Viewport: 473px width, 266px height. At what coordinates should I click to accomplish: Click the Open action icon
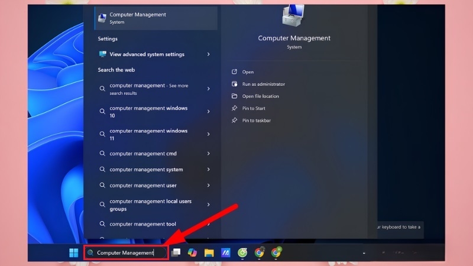pos(234,72)
